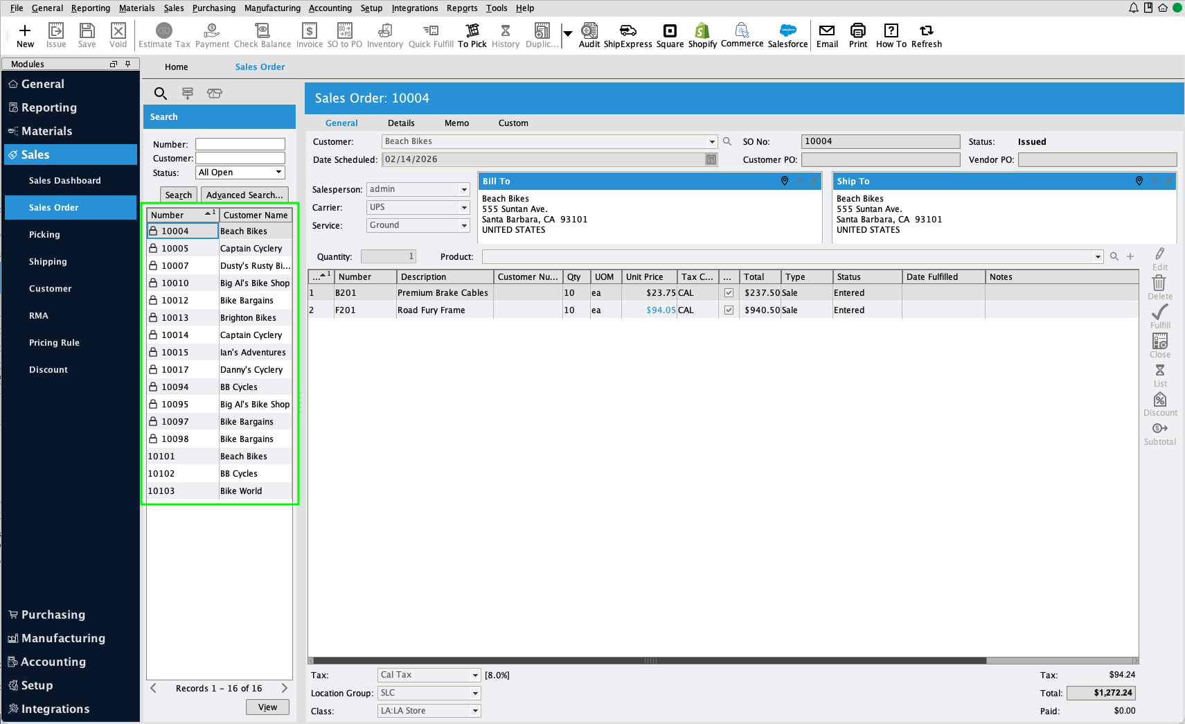Click the Discount line item icon
Screen dimensions: 1185x724
(1160, 405)
